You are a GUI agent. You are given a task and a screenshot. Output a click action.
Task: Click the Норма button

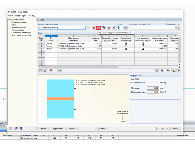[72, 129]
